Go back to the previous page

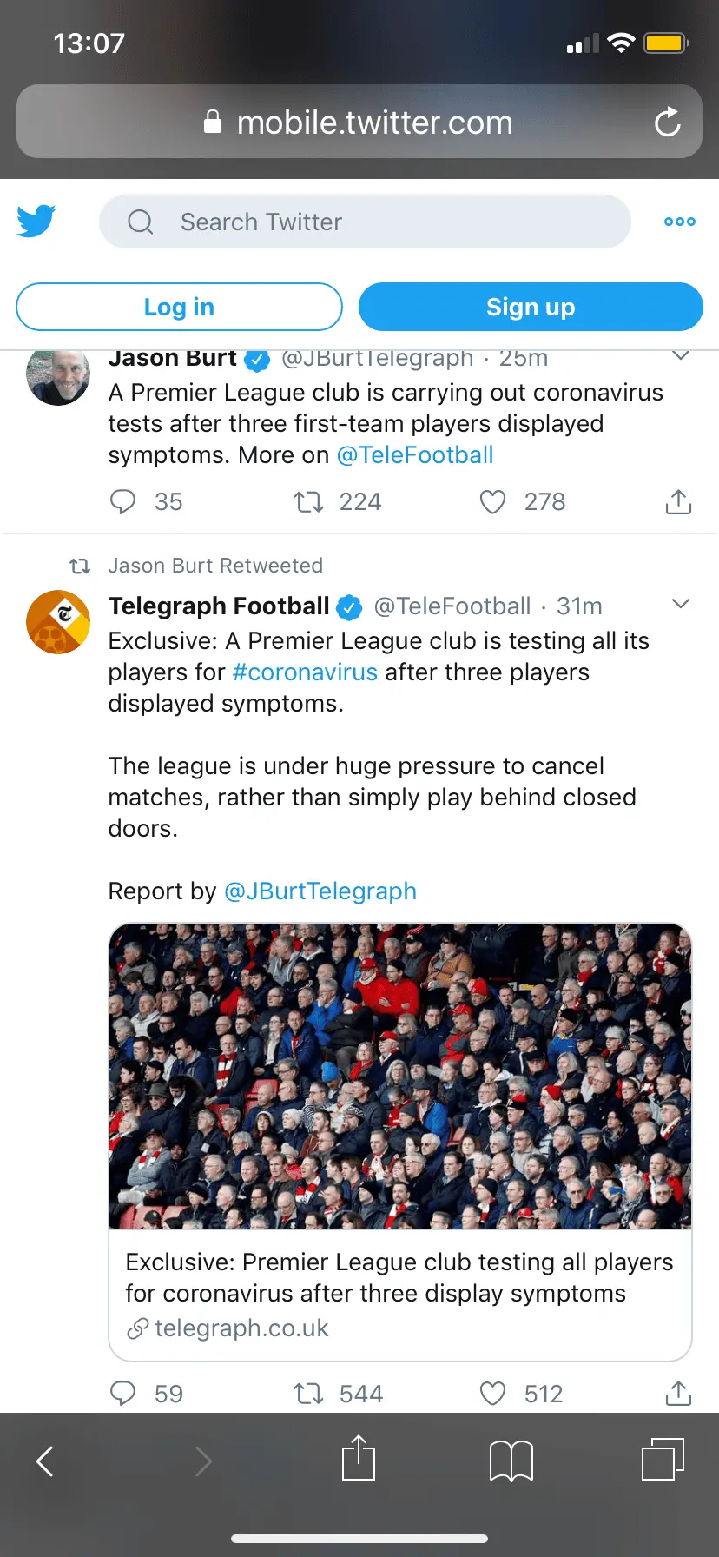pyautogui.click(x=45, y=1461)
